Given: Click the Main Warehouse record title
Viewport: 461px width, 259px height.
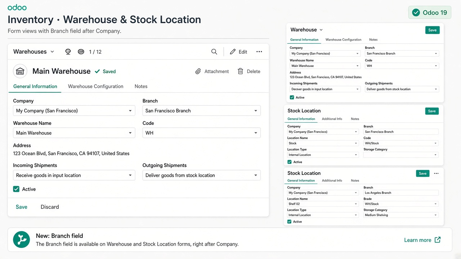Looking at the screenshot, I should point(62,71).
